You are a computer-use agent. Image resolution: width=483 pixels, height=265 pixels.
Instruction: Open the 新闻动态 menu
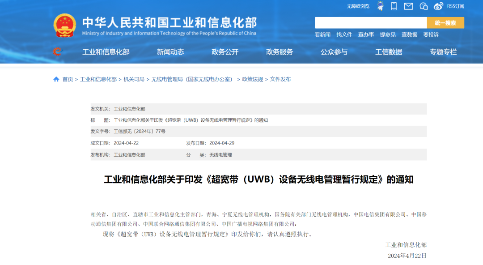pyautogui.click(x=171, y=52)
